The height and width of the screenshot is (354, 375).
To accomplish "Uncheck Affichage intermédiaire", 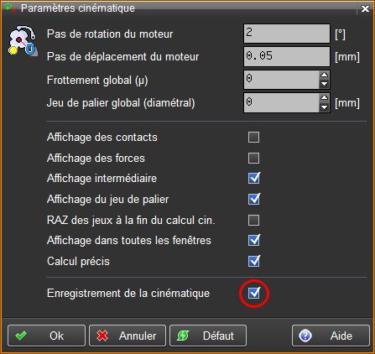I will [254, 178].
